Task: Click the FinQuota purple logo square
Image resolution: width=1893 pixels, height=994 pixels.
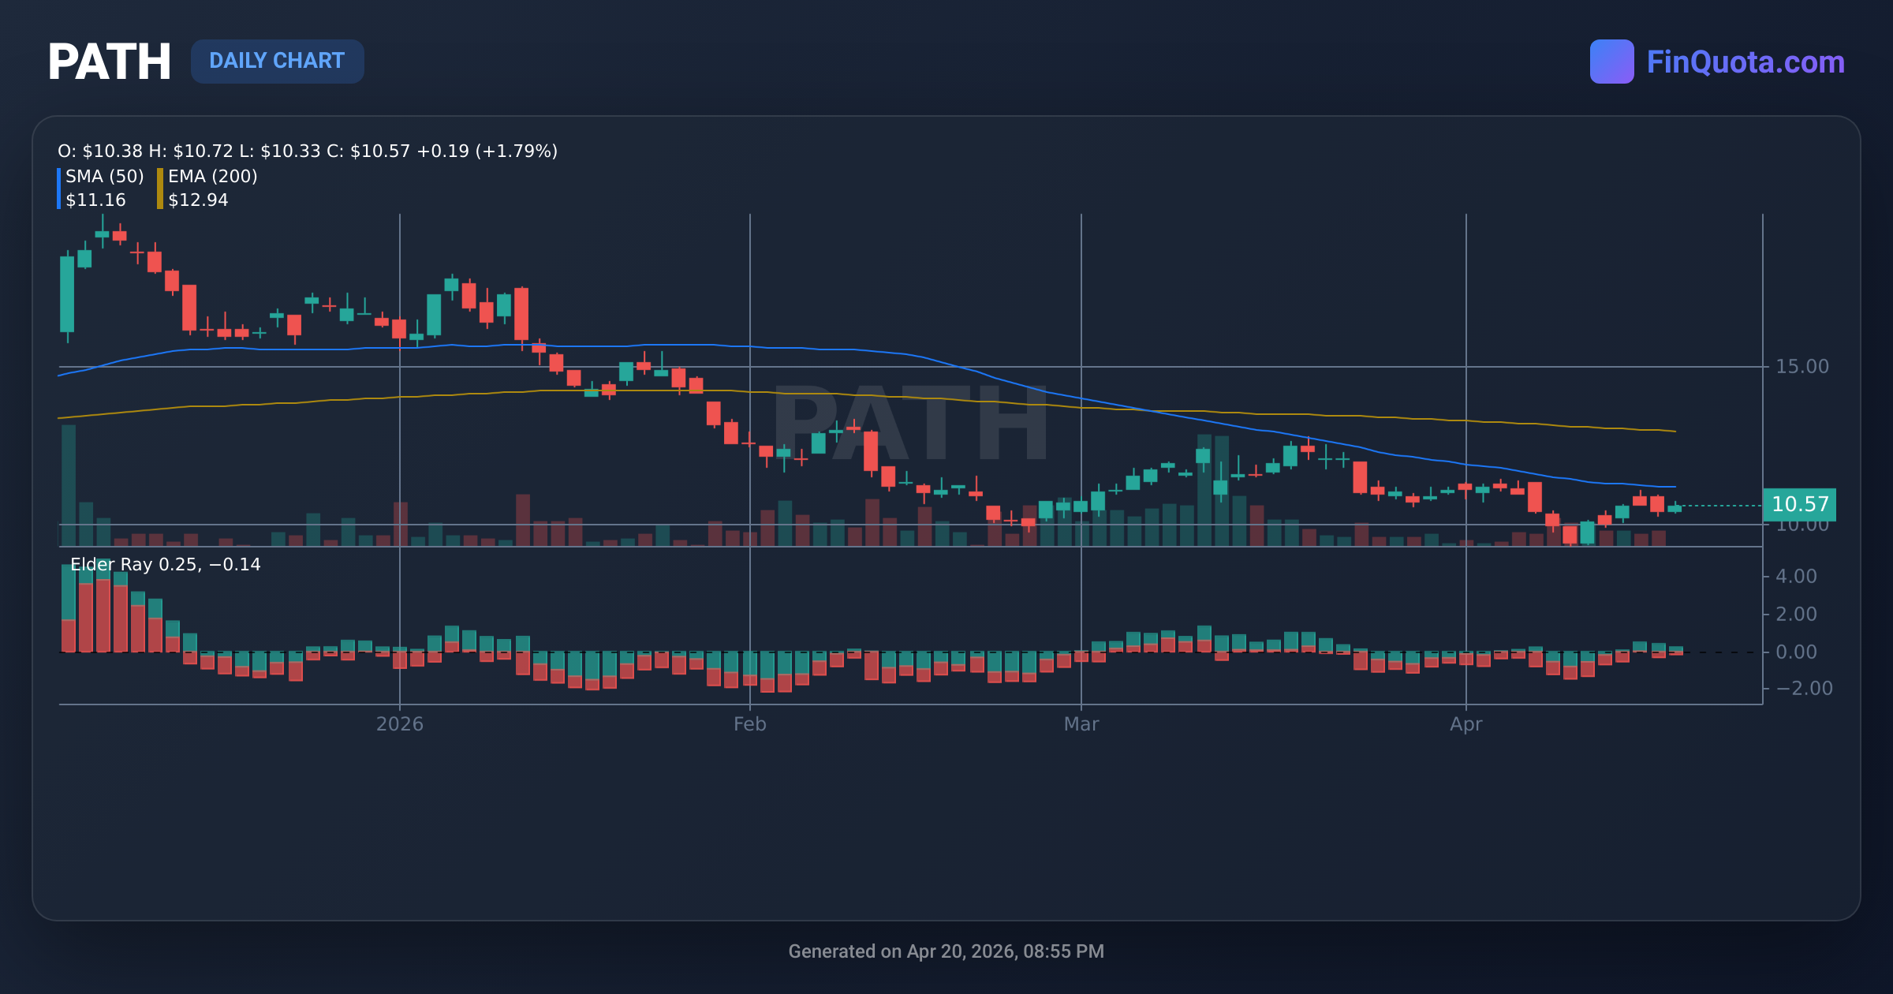Action: pyautogui.click(x=1611, y=62)
